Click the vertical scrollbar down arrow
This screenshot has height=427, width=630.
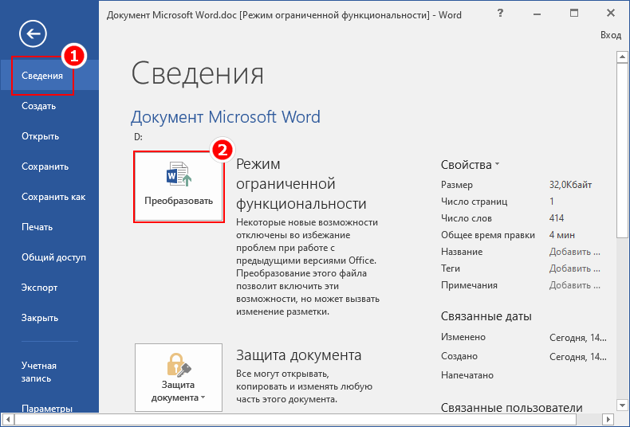click(622, 405)
